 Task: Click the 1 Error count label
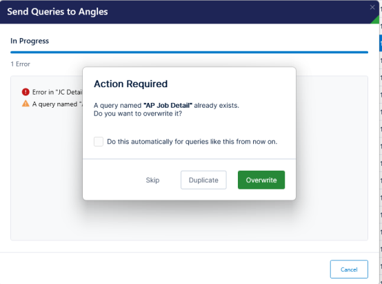pyautogui.click(x=20, y=64)
